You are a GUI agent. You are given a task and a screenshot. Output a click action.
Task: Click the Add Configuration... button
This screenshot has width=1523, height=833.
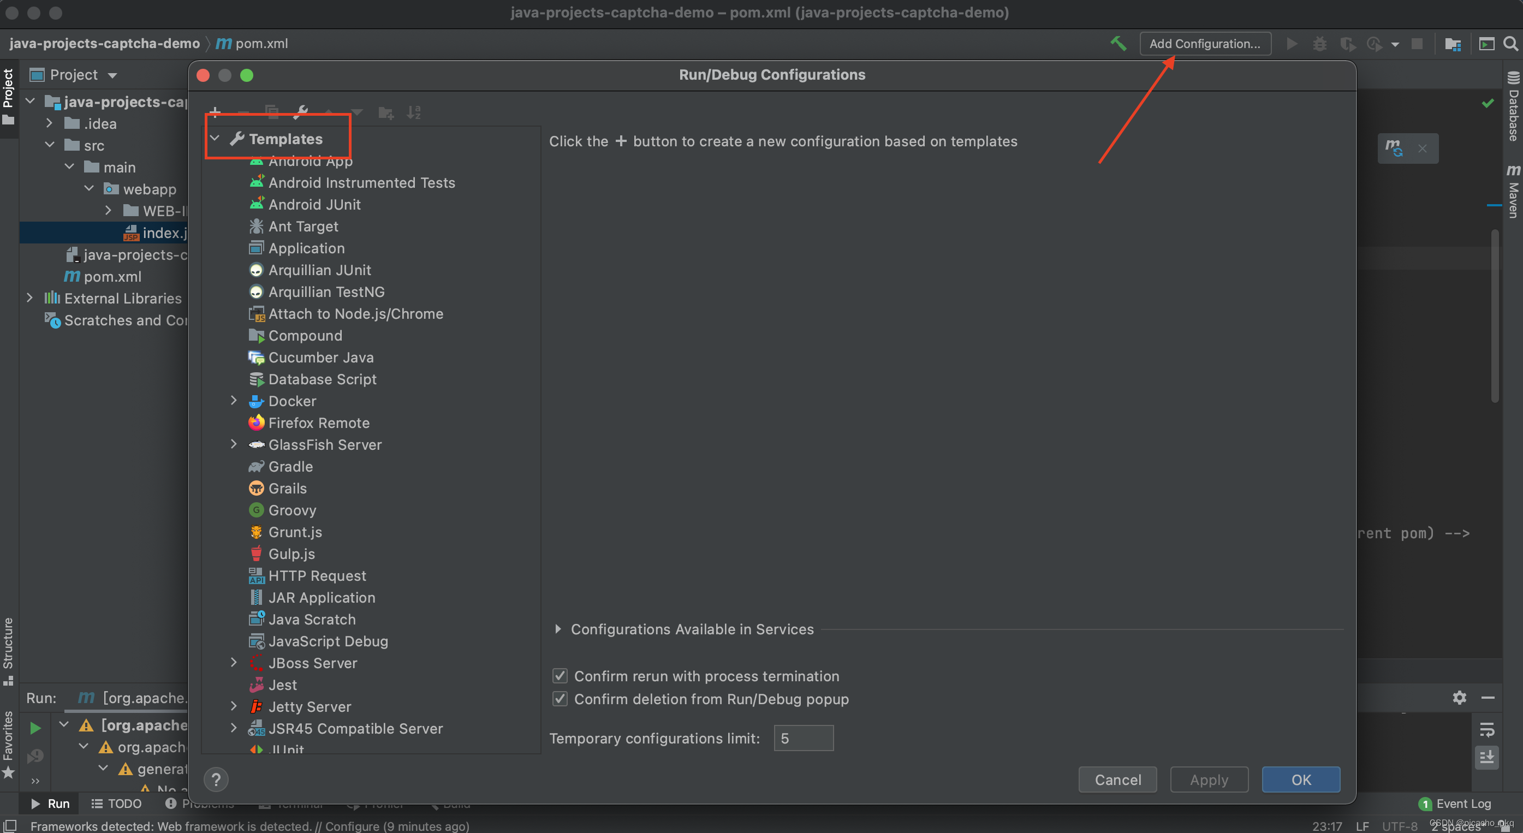click(1205, 44)
